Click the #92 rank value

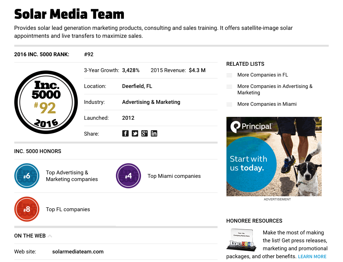[89, 54]
